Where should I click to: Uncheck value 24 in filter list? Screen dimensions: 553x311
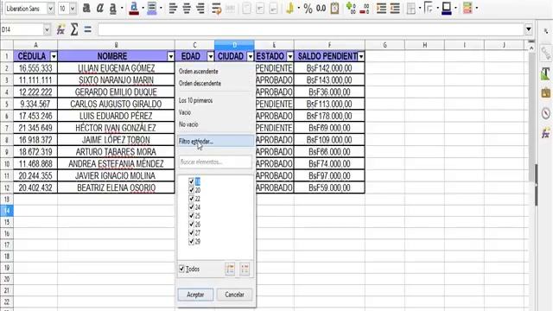point(192,207)
